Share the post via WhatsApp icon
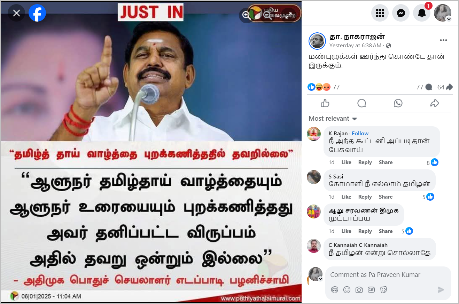 pyautogui.click(x=398, y=103)
